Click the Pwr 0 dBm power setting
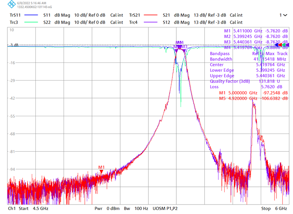The width and height of the screenshot is (293, 214). coord(107,209)
